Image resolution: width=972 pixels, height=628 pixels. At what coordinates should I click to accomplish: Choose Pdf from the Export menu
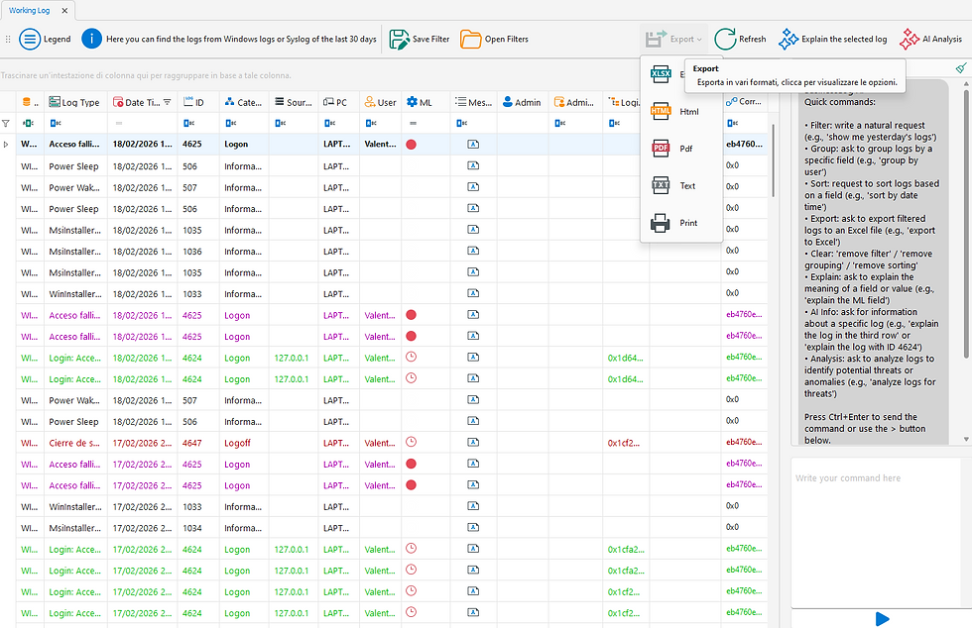[x=680, y=149]
